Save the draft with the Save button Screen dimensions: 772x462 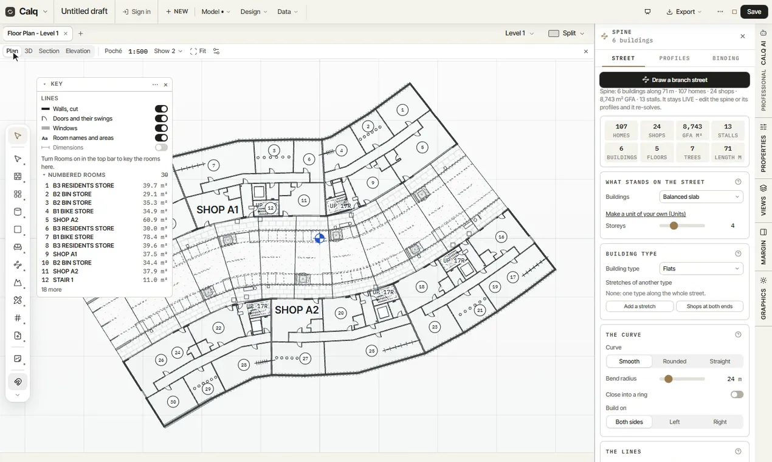754,12
